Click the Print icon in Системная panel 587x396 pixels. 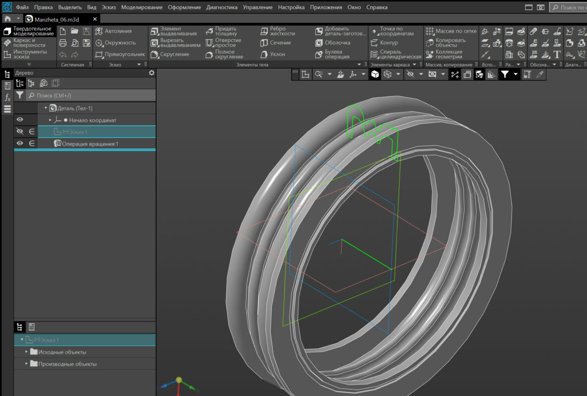tap(63, 43)
